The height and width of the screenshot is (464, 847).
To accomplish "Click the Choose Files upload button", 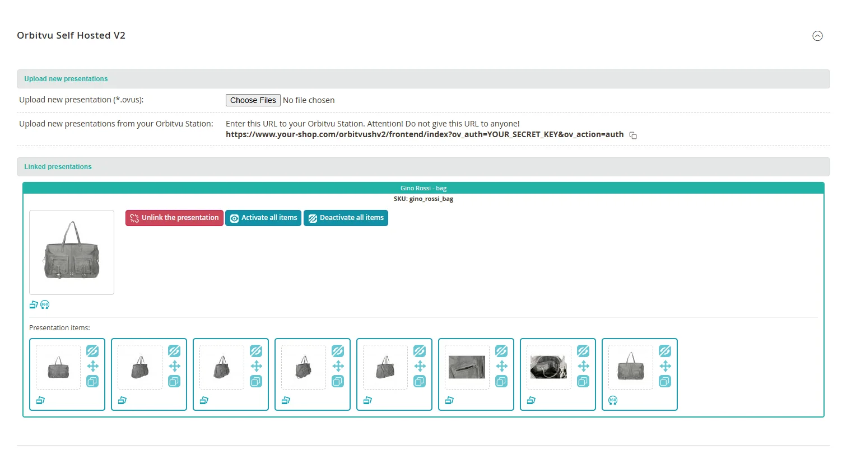I will pyautogui.click(x=253, y=100).
